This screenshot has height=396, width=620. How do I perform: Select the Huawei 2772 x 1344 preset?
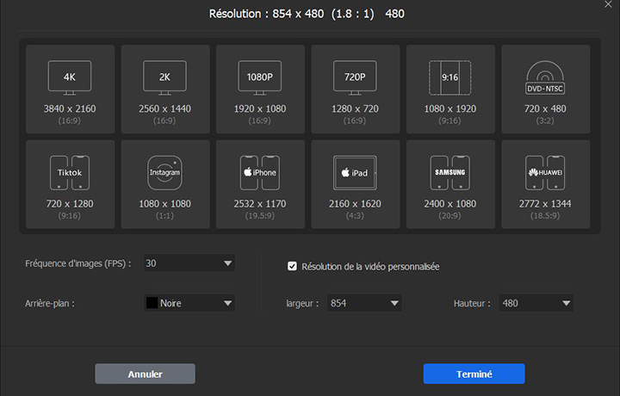point(546,184)
